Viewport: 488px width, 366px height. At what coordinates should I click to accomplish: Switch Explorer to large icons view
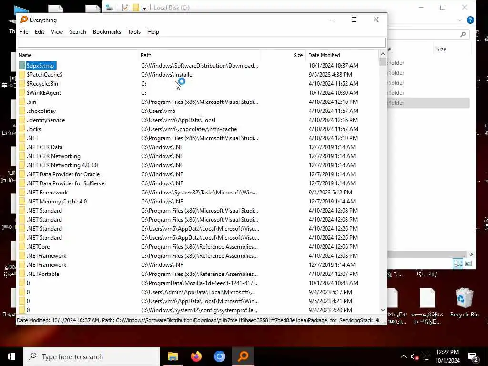click(x=468, y=264)
